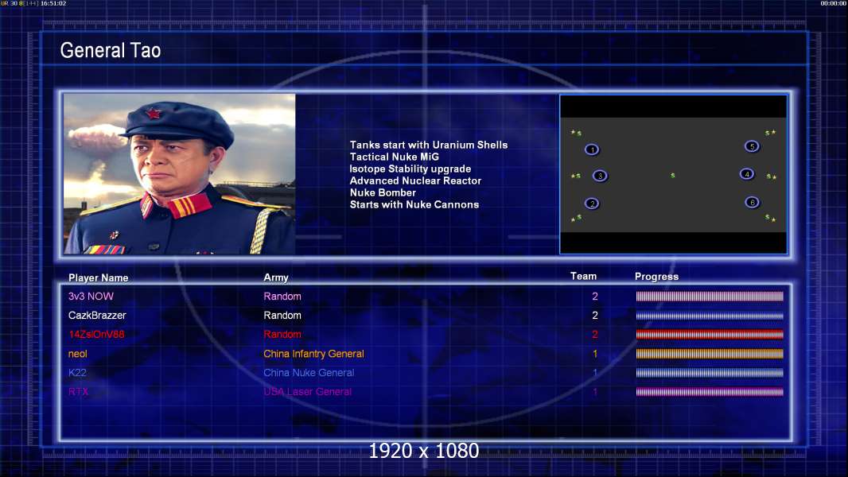Click neol orange progress bar
This screenshot has height=477, width=848.
[710, 354]
